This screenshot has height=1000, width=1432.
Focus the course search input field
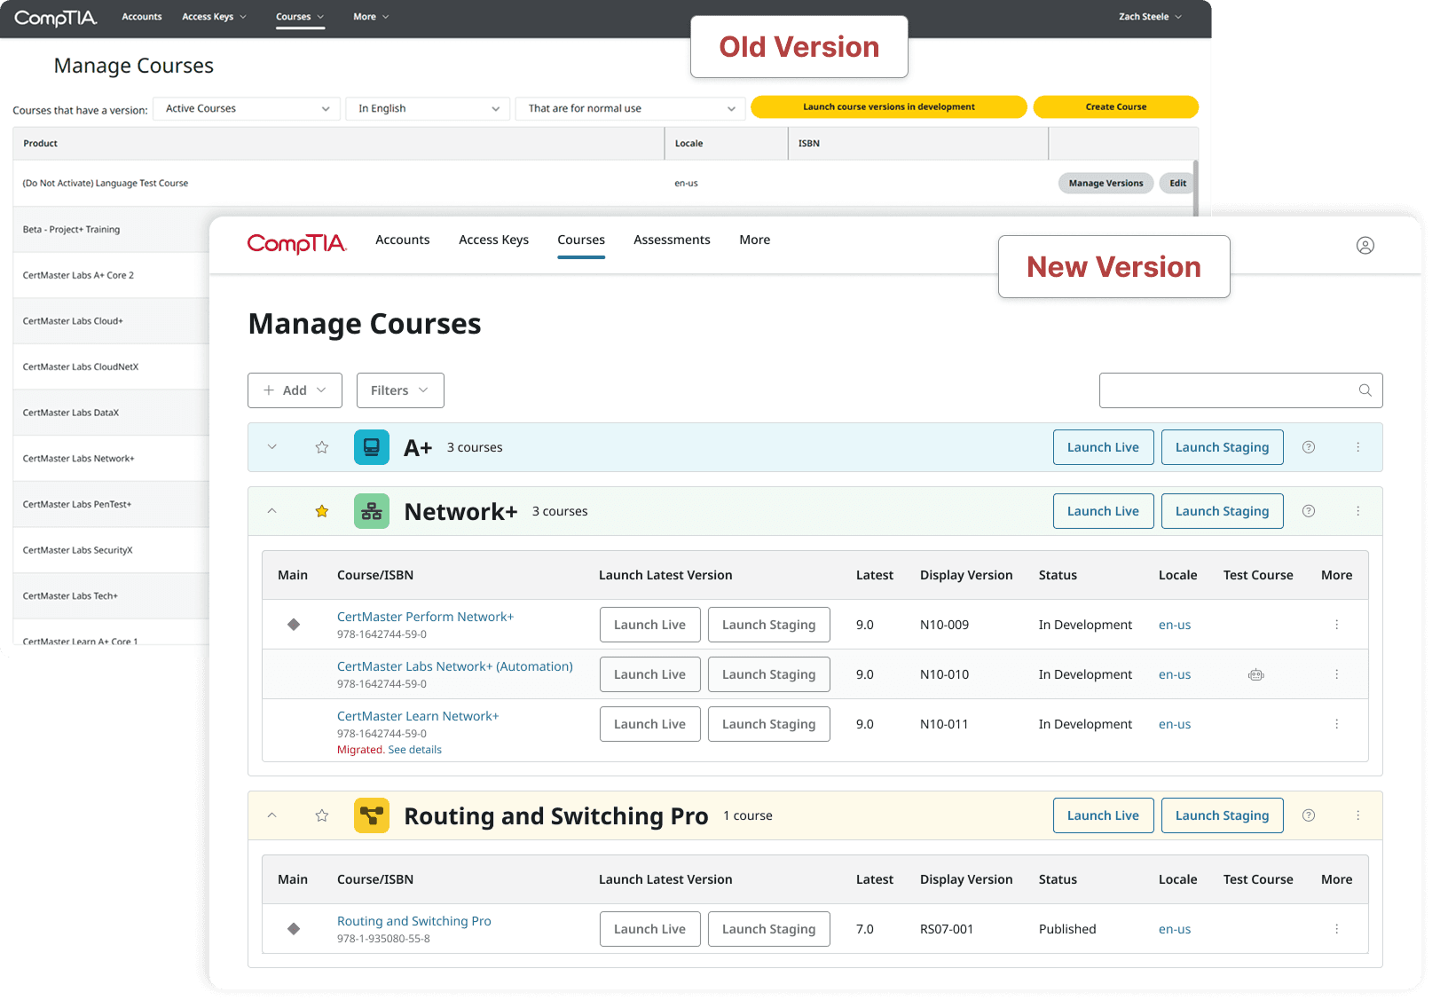coord(1240,390)
